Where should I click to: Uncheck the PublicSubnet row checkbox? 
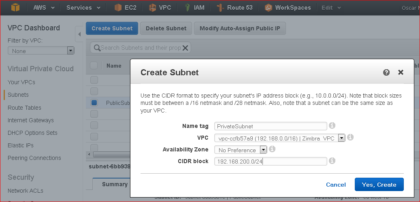coord(94,103)
